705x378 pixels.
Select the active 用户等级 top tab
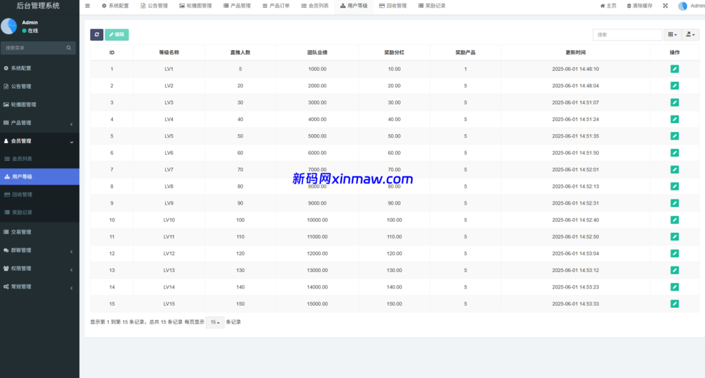pyautogui.click(x=354, y=5)
